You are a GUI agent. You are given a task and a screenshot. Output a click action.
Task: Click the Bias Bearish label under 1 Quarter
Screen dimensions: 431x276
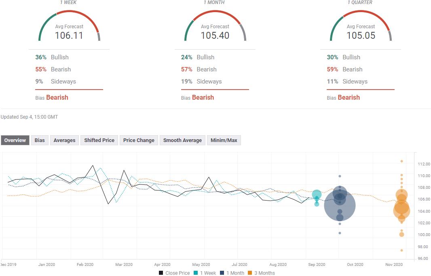[343, 97]
